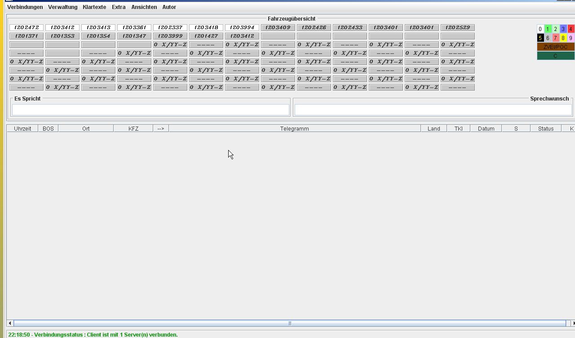Open the Ansichten menu
The image size is (575, 338).
pyautogui.click(x=144, y=7)
